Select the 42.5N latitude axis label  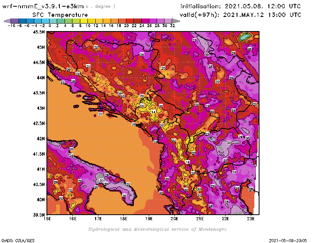pyautogui.click(x=39, y=123)
